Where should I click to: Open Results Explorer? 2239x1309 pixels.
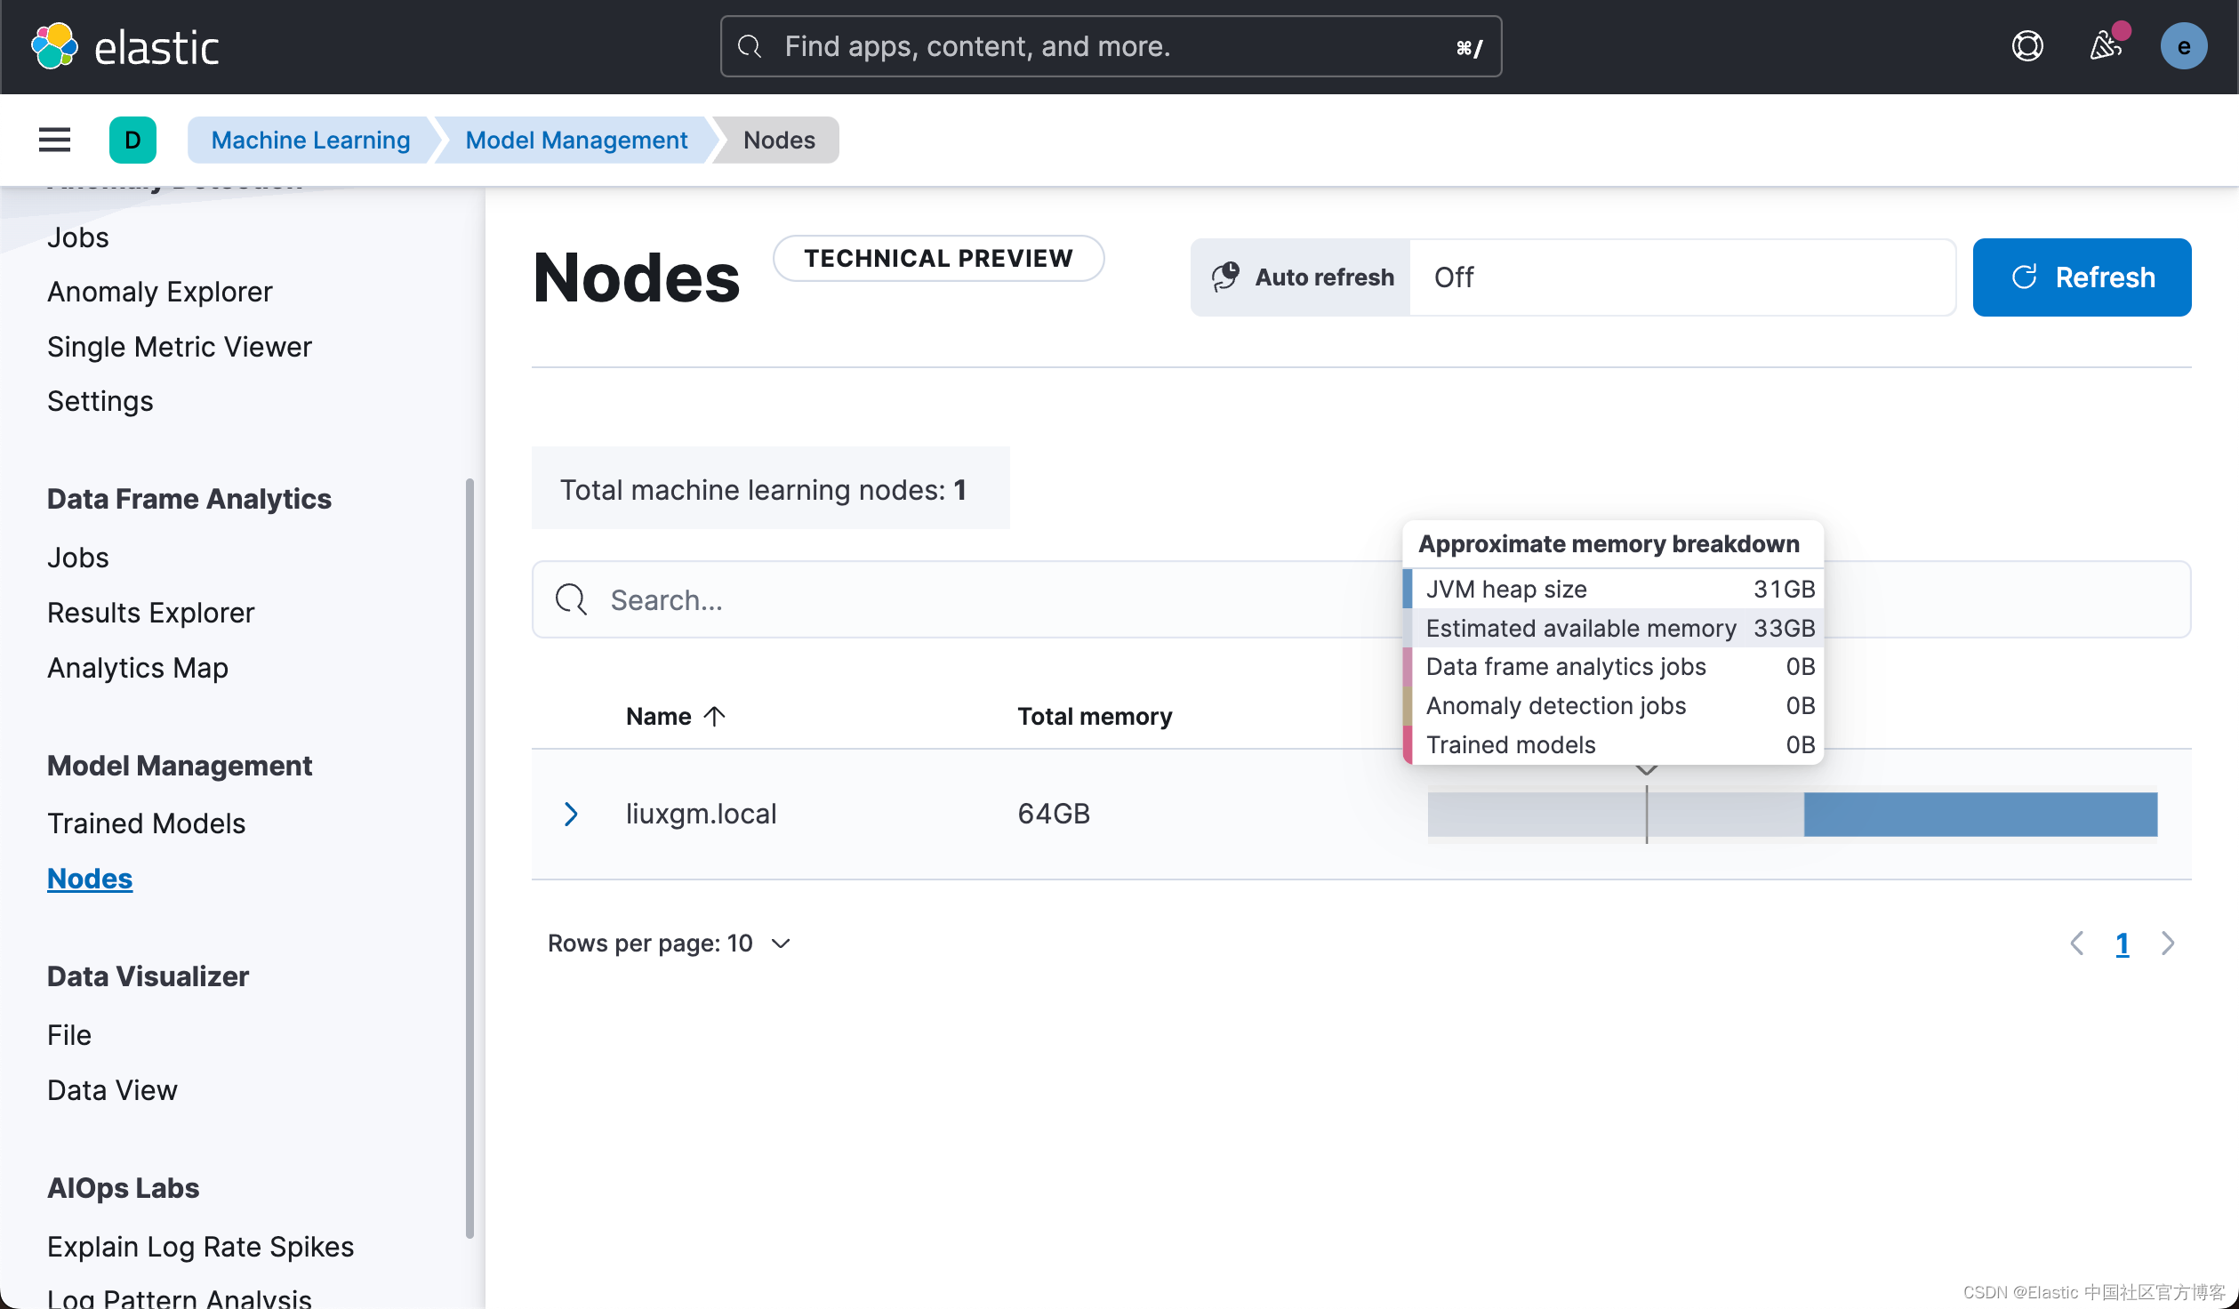151,613
